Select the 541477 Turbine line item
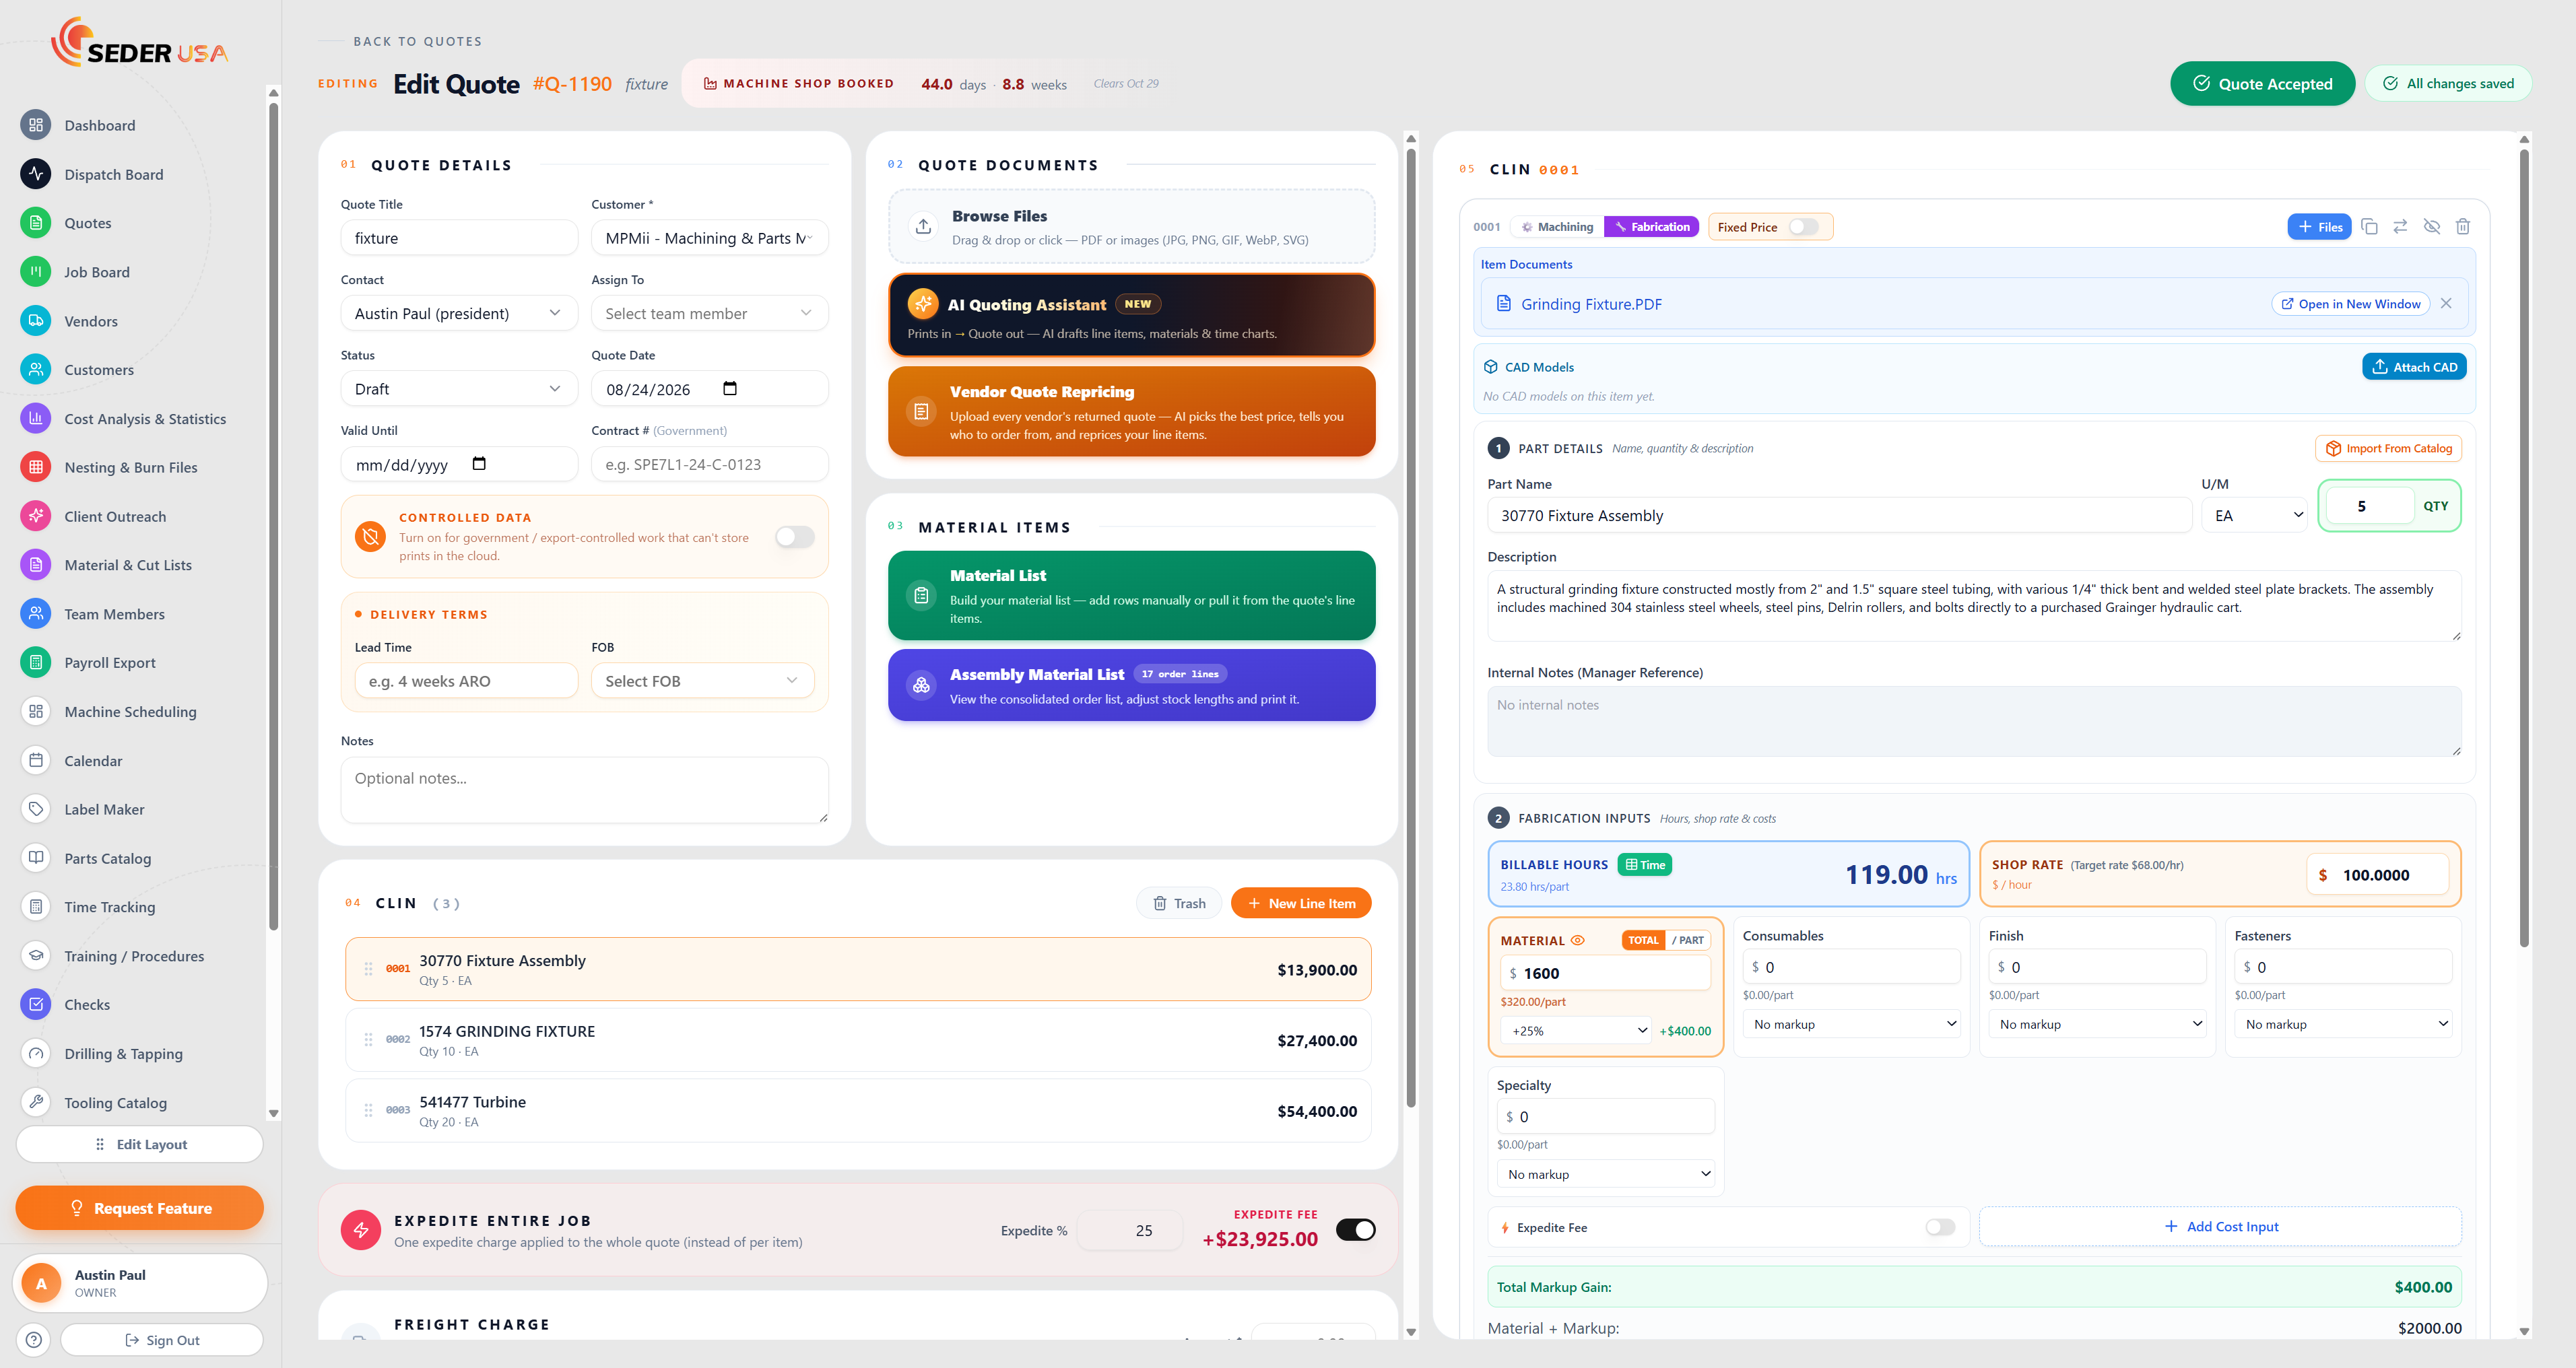Image resolution: width=2576 pixels, height=1368 pixels. coord(858,1110)
